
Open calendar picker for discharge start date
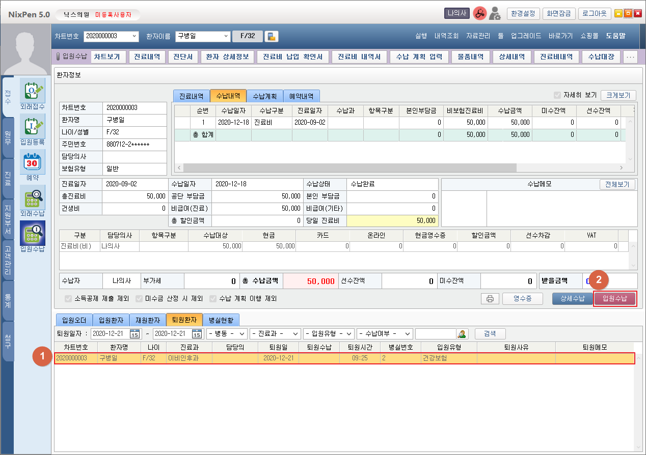(134, 334)
